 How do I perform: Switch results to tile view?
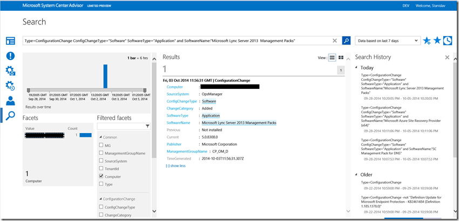[x=341, y=58]
